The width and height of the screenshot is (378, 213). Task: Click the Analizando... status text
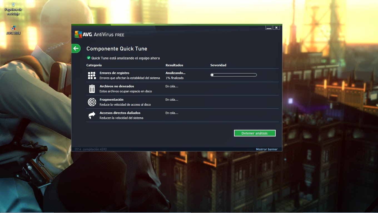[175, 73]
